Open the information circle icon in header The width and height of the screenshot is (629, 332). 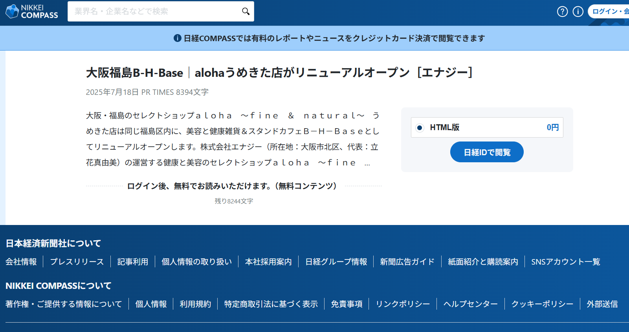578,11
